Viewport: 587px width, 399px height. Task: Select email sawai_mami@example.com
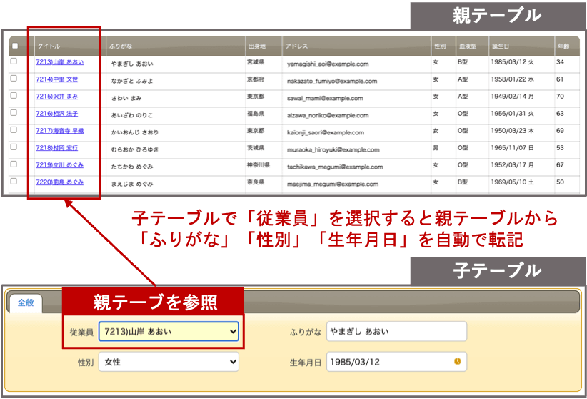[325, 98]
